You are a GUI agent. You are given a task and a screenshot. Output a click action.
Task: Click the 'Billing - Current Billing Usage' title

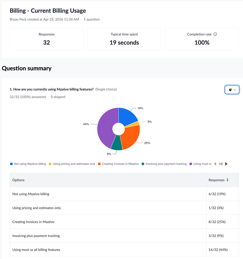tap(48, 11)
